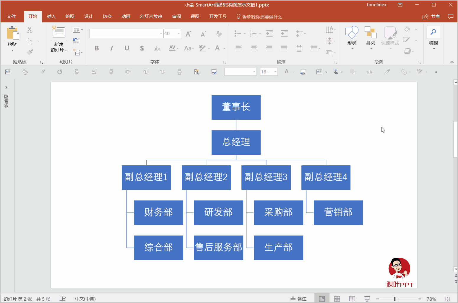Open the Paste (粘贴) dropdown arrow
Screen dimensions: 458x303
pyautogui.click(x=12, y=50)
